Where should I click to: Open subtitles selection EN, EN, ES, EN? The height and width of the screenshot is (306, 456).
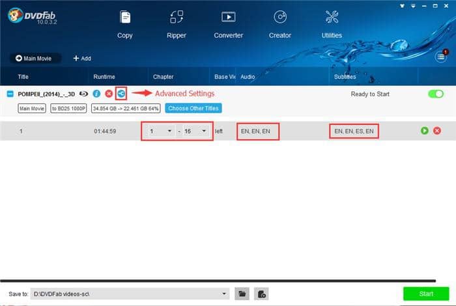(354, 132)
